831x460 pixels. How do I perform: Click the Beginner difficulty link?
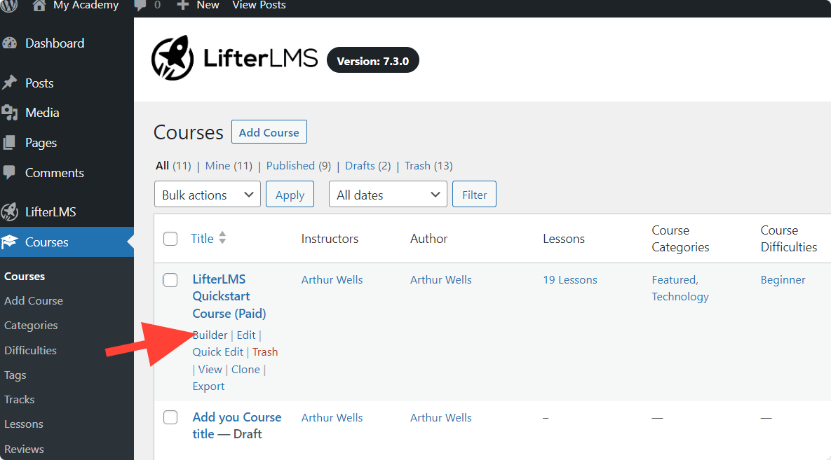point(783,280)
